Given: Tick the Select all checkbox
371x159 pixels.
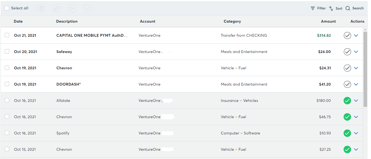Looking at the screenshot, I should coord(7,8).
